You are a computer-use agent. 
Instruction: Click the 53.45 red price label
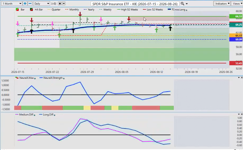pyautogui.click(x=236, y=63)
